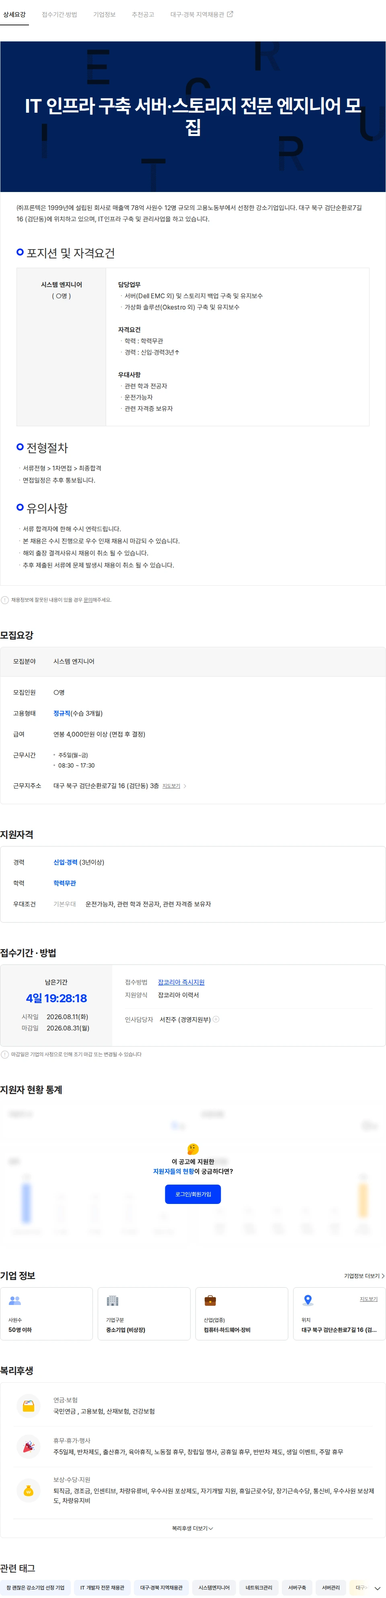
Task: Click 연봉 4,000만원 이상 salary text
Action: [99, 734]
